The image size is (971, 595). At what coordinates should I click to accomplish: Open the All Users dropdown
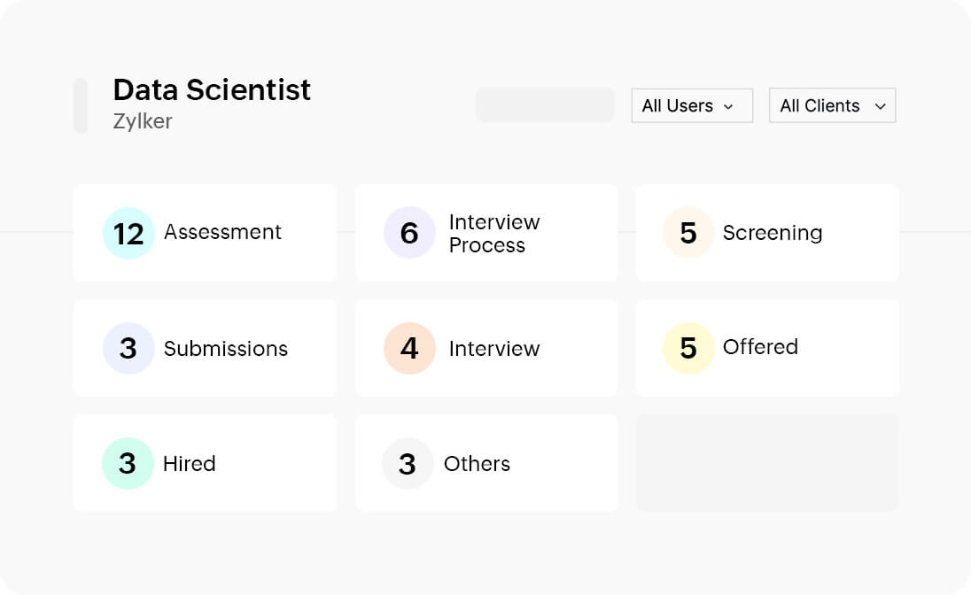pyautogui.click(x=691, y=105)
